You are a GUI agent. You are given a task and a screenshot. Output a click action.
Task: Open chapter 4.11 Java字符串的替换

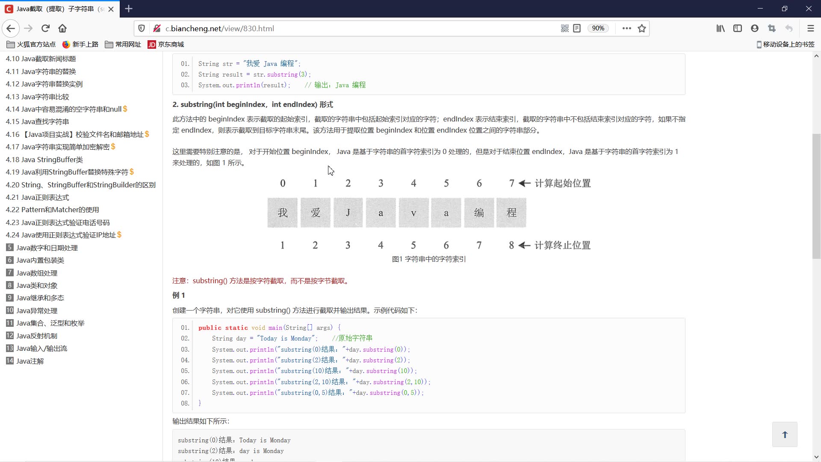tap(41, 71)
